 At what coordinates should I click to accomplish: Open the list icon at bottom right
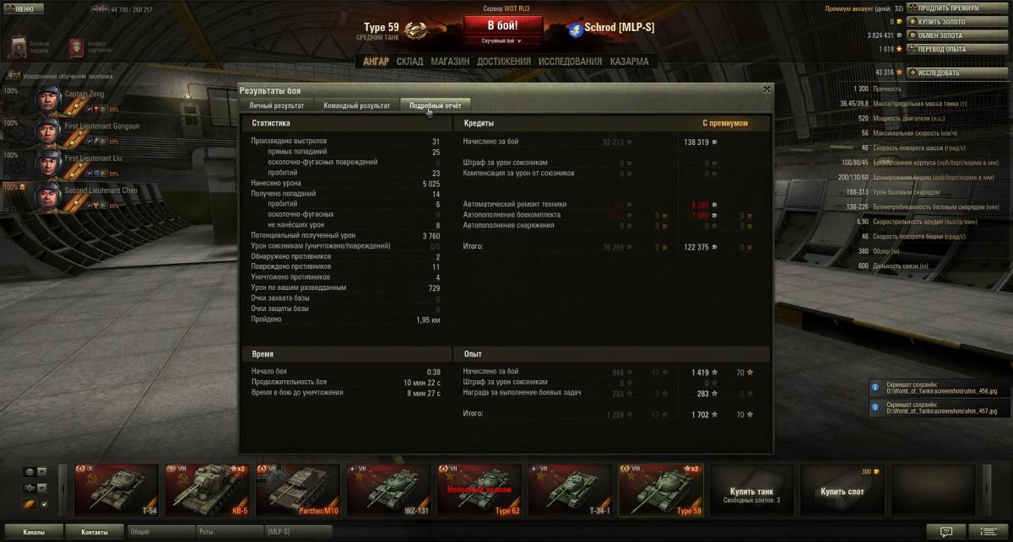[x=987, y=532]
